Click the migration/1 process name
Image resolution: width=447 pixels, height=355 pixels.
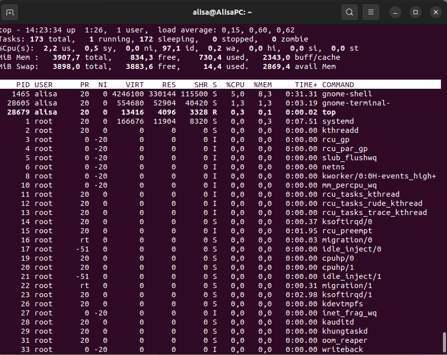[347, 286]
